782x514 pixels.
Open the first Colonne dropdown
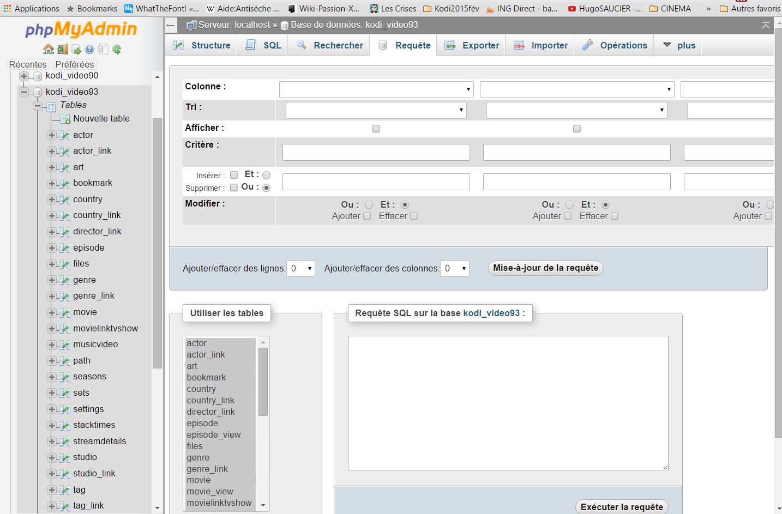(x=376, y=89)
